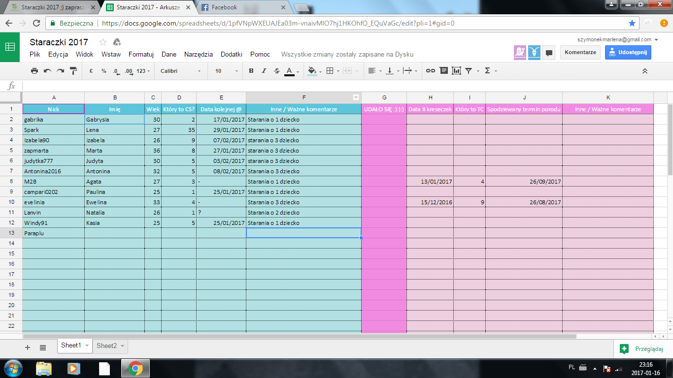Screen dimensions: 673x378
Task: Click the All sheets list icon
Action: (43, 347)
